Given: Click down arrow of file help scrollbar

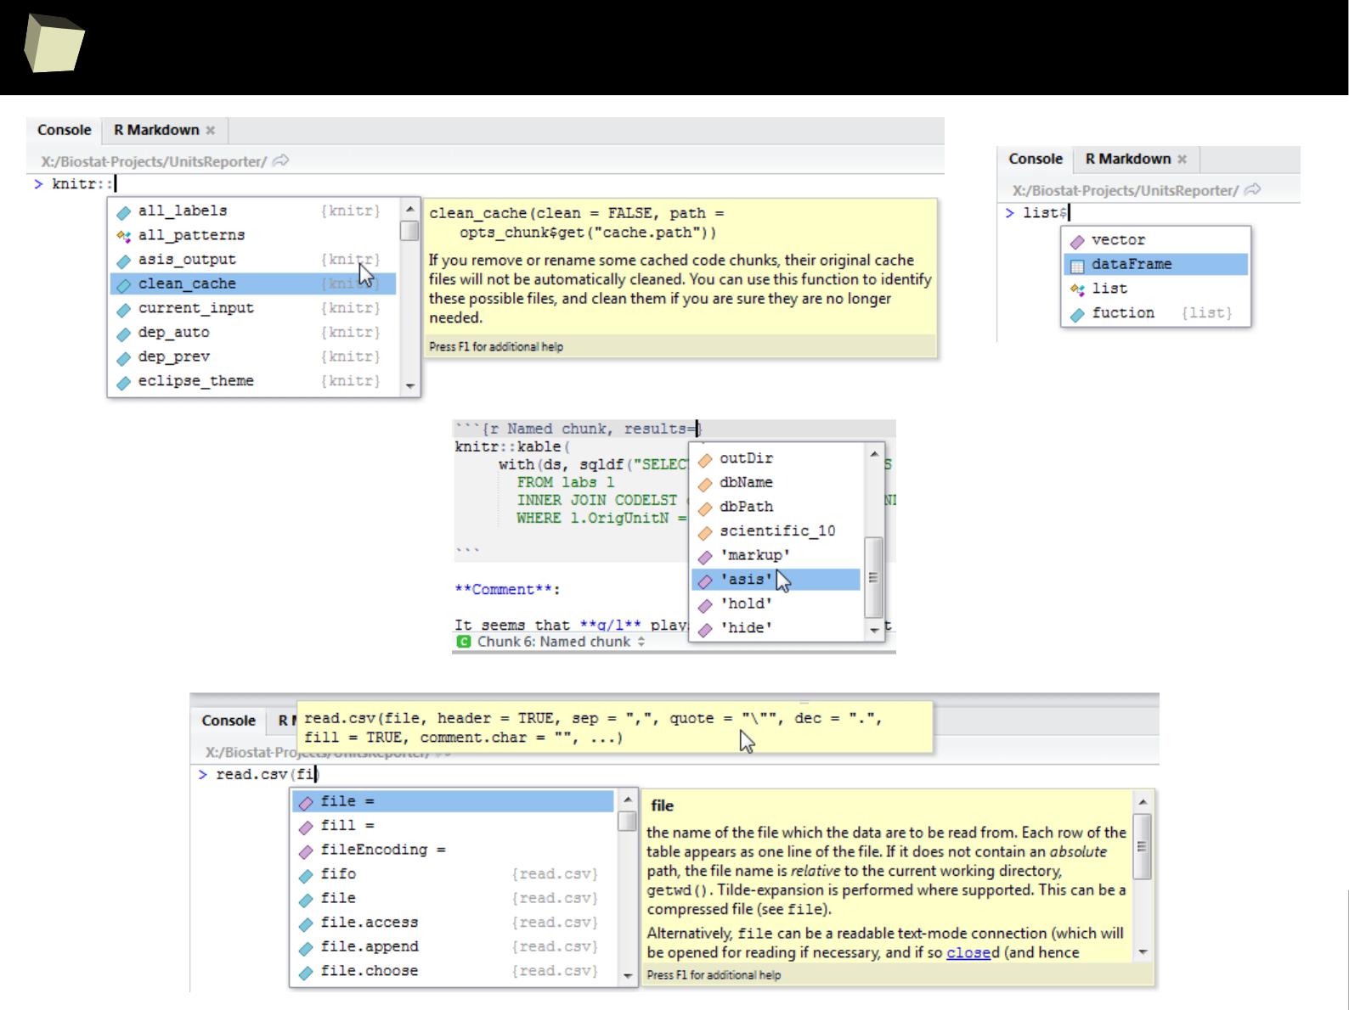Looking at the screenshot, I should 1143,952.
